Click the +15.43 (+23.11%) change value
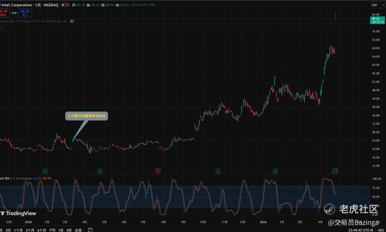 pos(142,5)
